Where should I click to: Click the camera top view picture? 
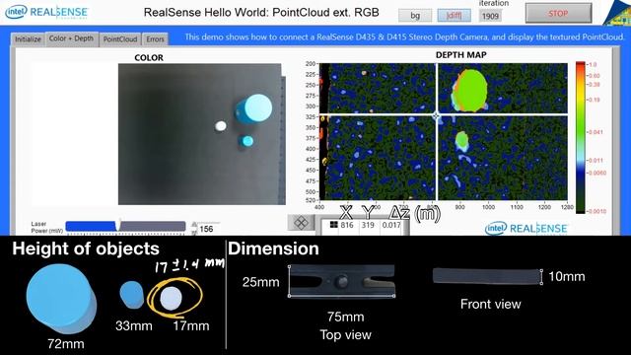click(342, 281)
